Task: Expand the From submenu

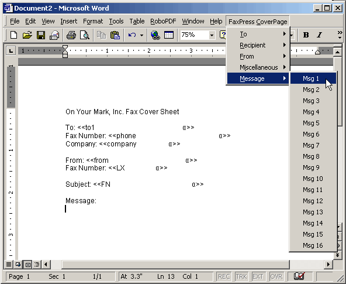Action: [258, 56]
